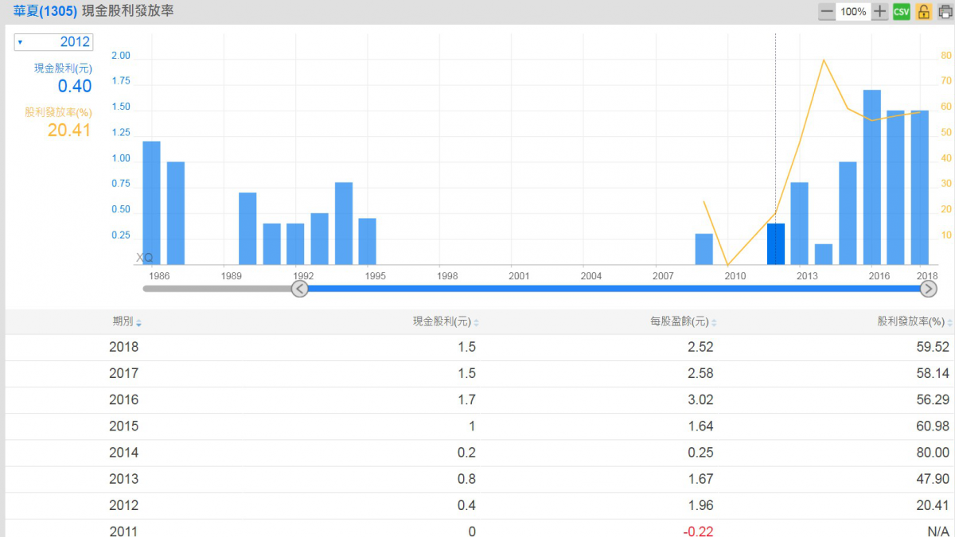955x537 pixels.
Task: Click the 2013 row period cell
Action: (123, 479)
